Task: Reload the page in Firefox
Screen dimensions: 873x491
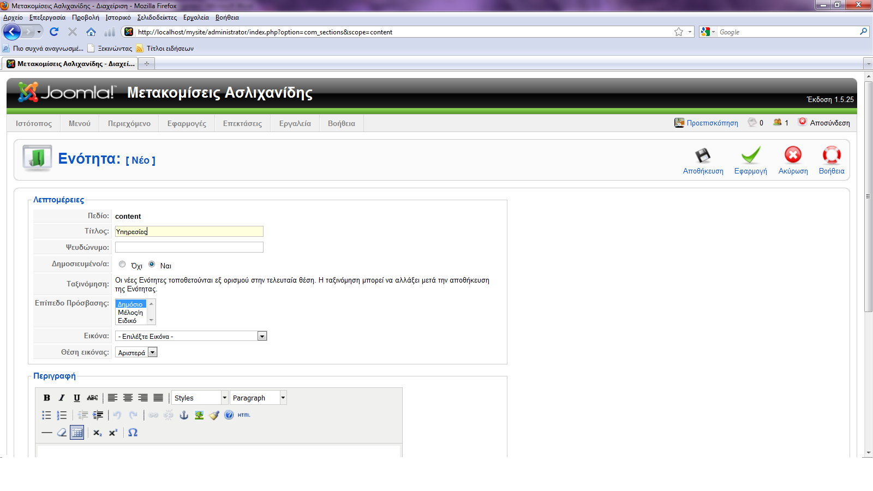Action: 53,32
